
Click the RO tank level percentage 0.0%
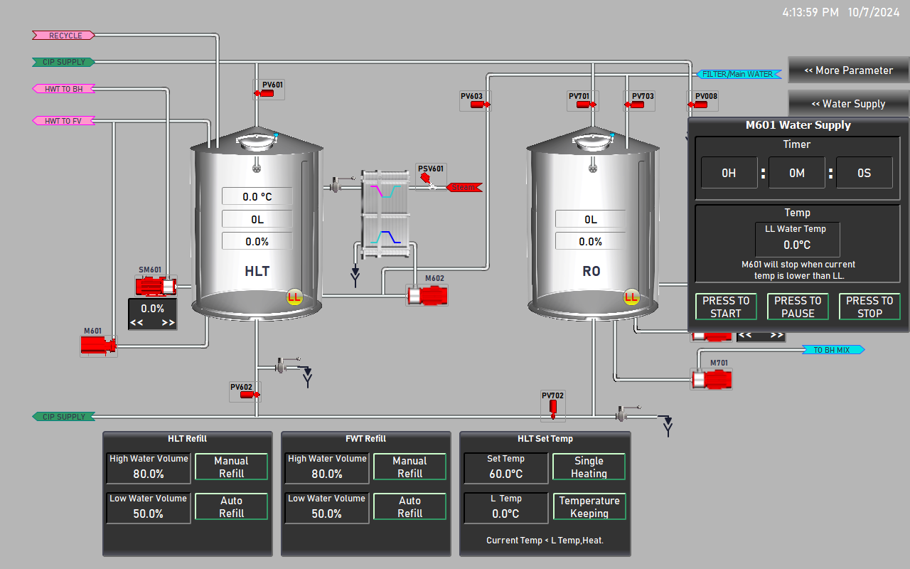[591, 242]
